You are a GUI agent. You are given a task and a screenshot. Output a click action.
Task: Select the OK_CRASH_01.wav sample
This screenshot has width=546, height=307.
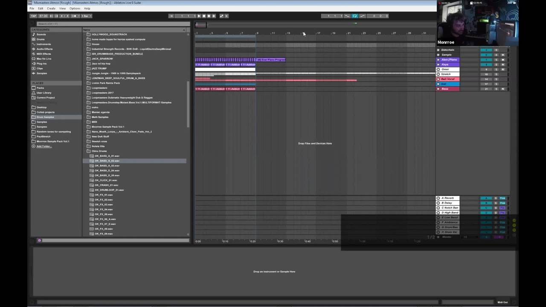[x=107, y=185]
